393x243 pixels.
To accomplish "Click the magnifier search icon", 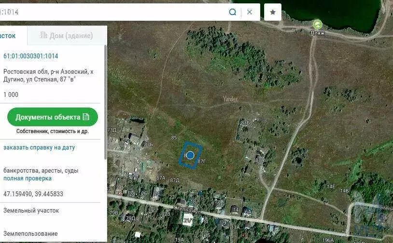I will [232, 12].
